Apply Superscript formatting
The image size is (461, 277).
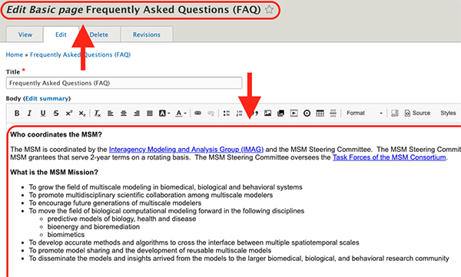point(69,113)
